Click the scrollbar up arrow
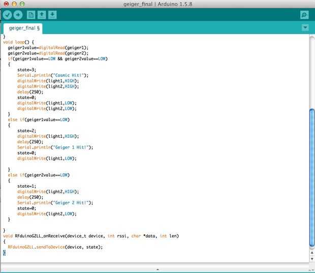The width and height of the screenshot is (315, 273). click(312, 253)
